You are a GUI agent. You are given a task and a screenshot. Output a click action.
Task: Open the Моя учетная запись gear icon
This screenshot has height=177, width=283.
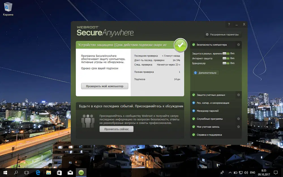(x=238, y=127)
